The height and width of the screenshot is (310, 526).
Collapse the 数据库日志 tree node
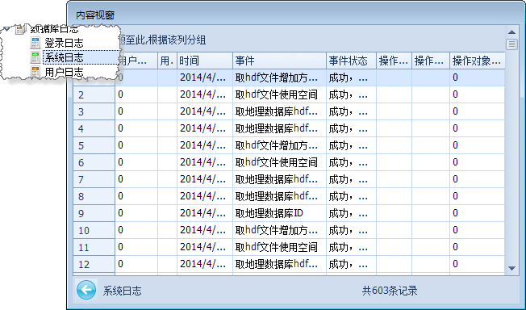(x=6, y=29)
